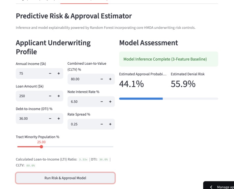Click the Manage app chevron icon
Viewport: 234px width, 189px height.
[x=211, y=187]
